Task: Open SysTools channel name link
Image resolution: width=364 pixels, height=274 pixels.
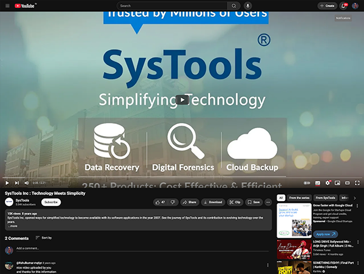Action: (22, 200)
